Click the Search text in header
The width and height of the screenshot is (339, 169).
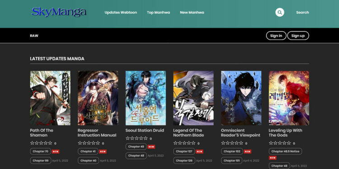click(x=302, y=13)
